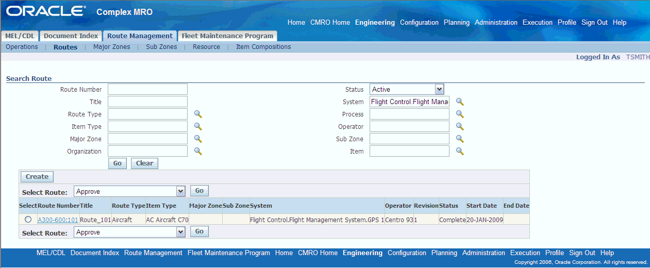Open the Fleet Maintenance Program tab
Viewport: 650px width, 268px height.
pyautogui.click(x=227, y=36)
